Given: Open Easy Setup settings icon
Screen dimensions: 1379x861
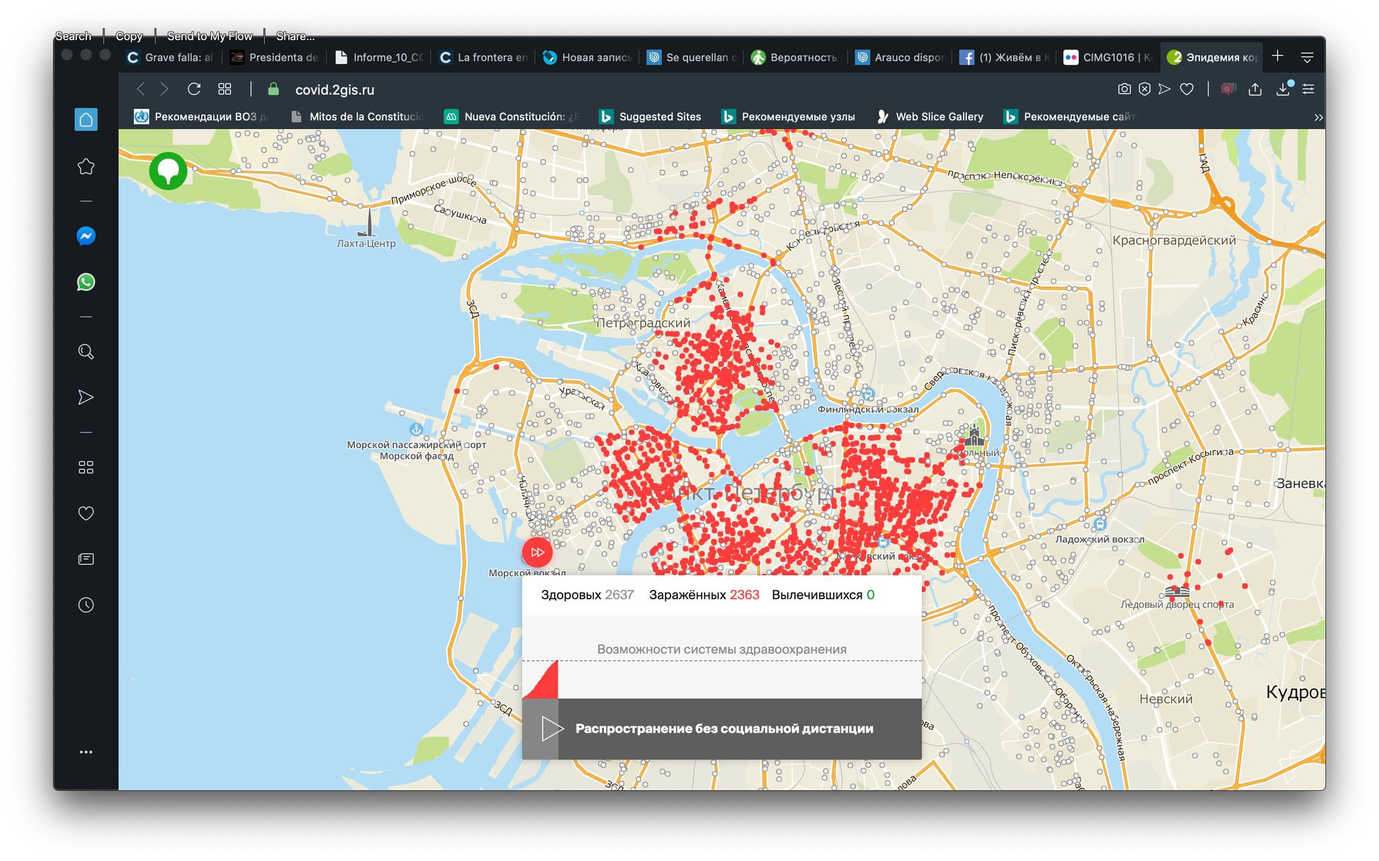Looking at the screenshot, I should coord(1308,89).
